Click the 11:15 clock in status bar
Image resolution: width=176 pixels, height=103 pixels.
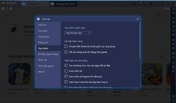166,9
